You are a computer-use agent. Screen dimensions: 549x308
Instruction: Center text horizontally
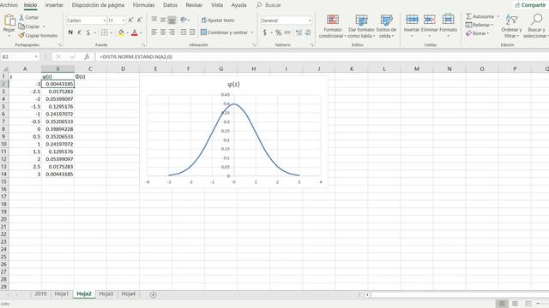pos(163,33)
